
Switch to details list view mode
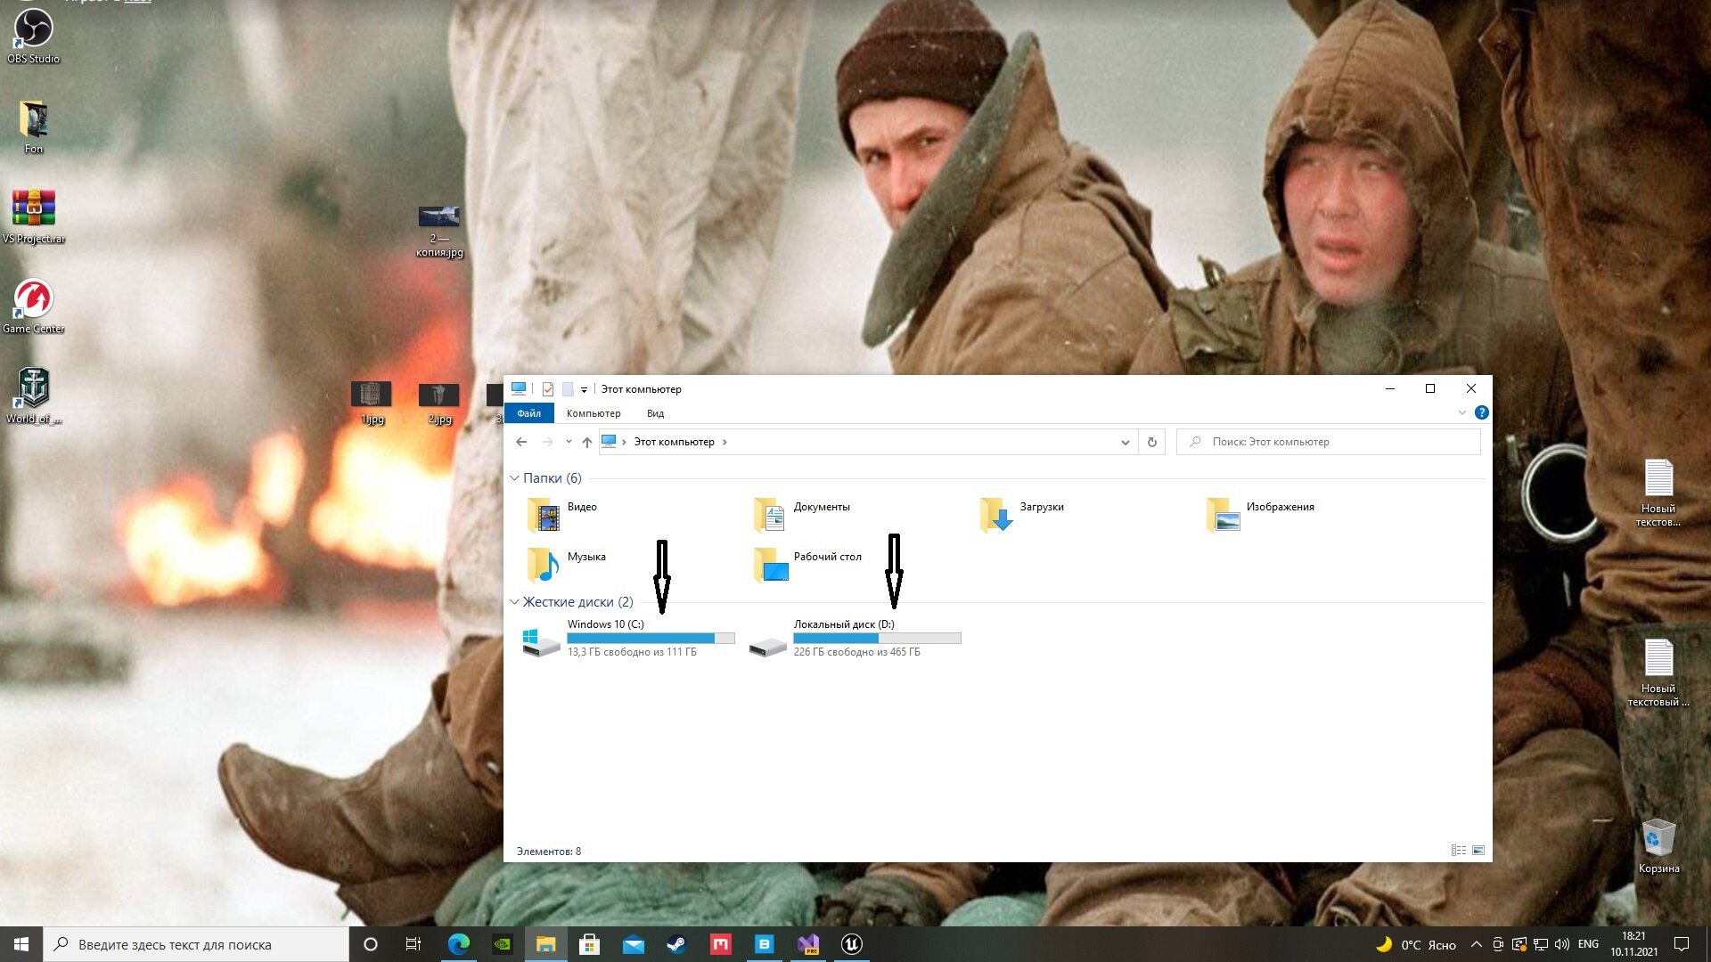point(1459,851)
